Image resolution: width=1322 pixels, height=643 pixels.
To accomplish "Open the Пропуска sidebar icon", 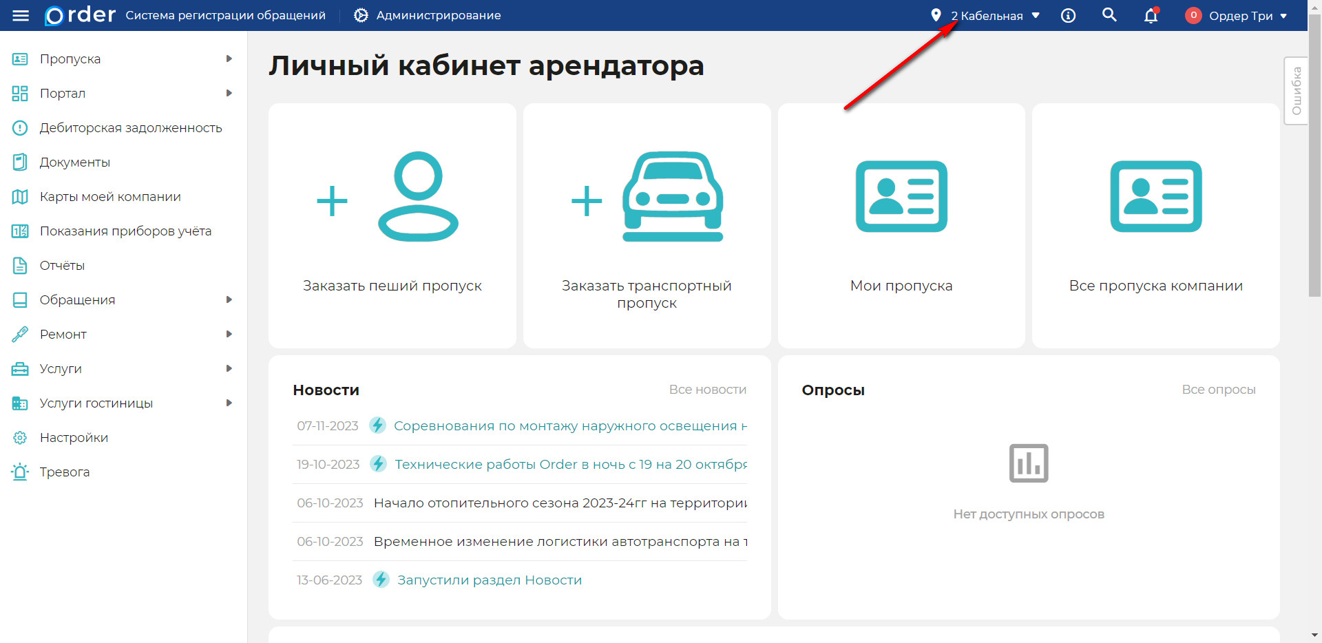I will 20,59.
